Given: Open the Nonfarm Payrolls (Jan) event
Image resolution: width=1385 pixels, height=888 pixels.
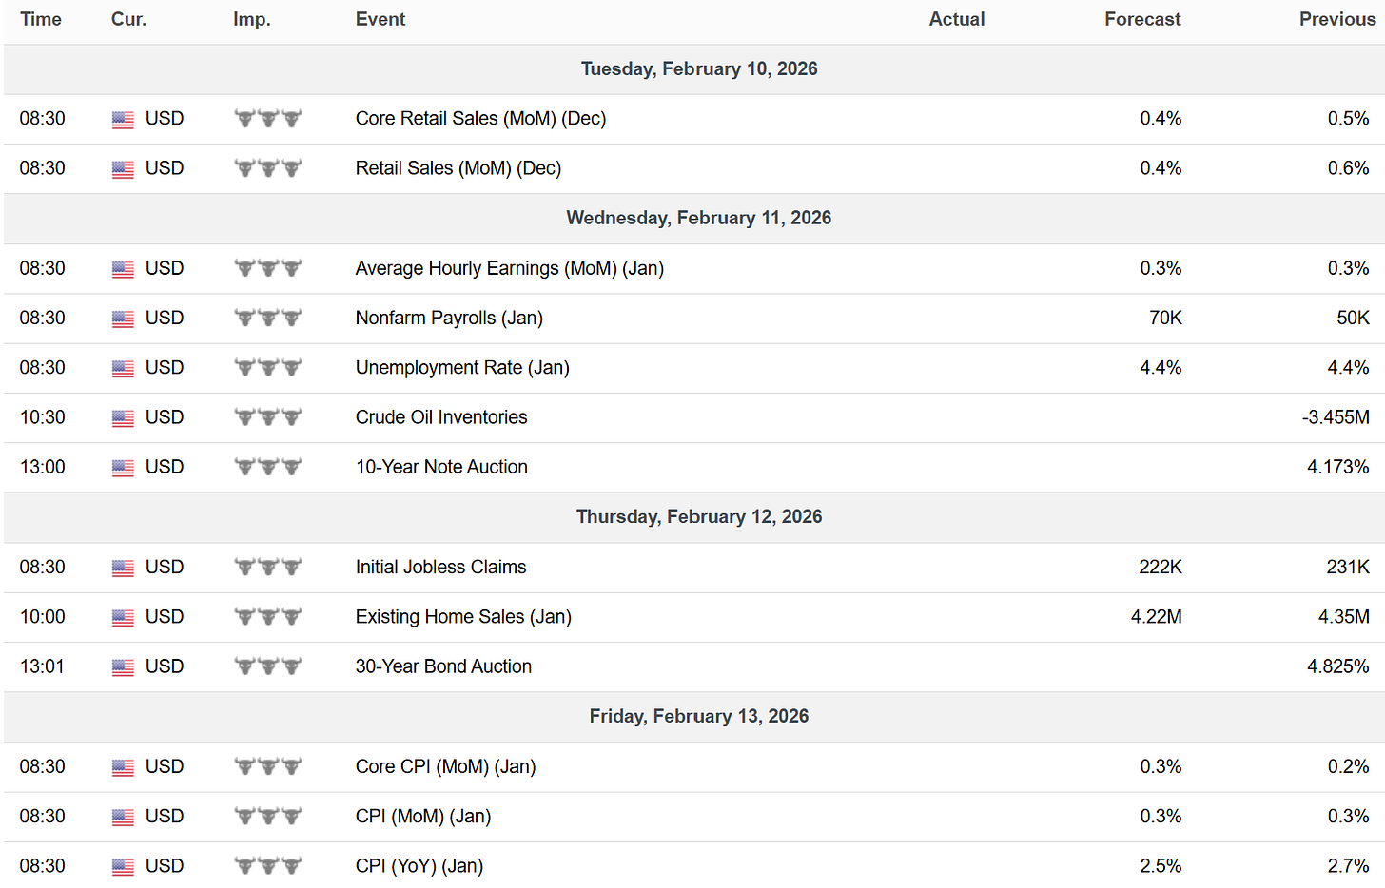Looking at the screenshot, I should [449, 319].
